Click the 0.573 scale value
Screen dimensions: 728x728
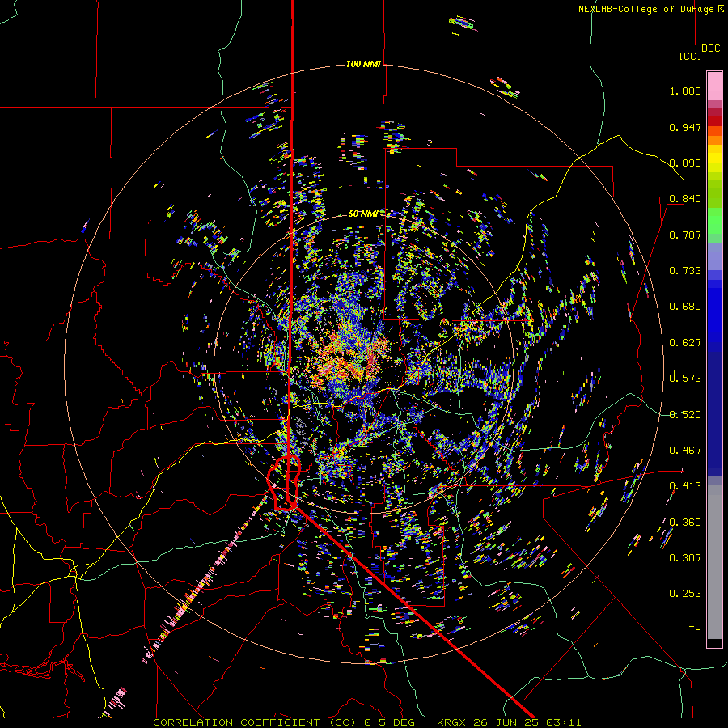coord(685,379)
